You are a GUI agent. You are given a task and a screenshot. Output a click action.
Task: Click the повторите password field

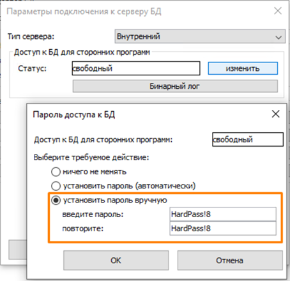coord(223,229)
